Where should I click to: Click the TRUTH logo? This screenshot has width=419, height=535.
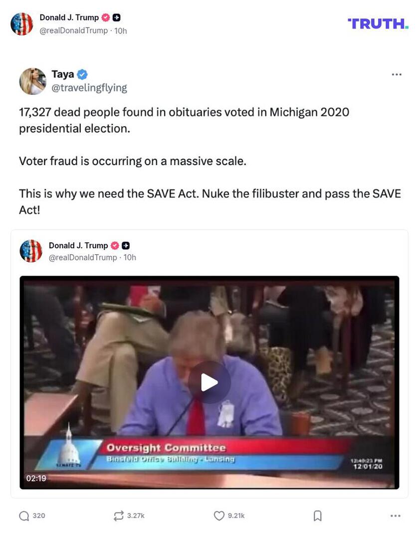(x=378, y=24)
